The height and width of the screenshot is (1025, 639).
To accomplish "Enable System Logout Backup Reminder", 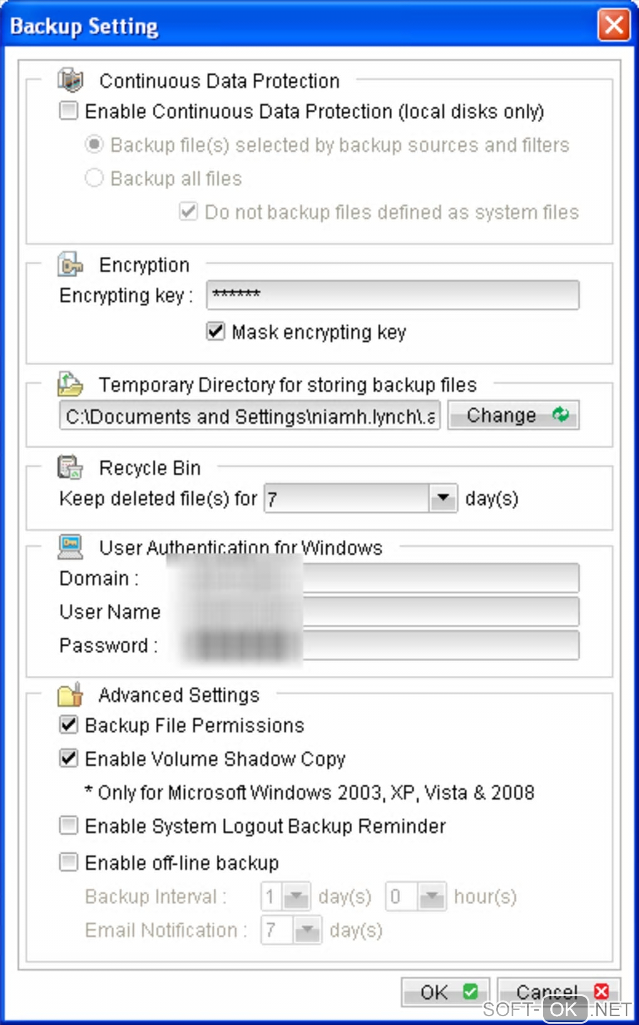I will 68,826.
